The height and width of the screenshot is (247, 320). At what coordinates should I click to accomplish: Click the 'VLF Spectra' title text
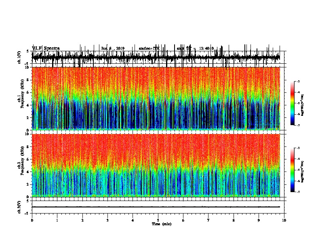pyautogui.click(x=46, y=48)
